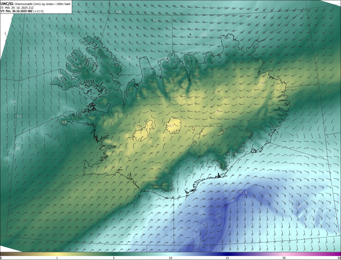Click the 10 tick on the colour scale
This screenshot has width=341, height=260.
(x=170, y=258)
